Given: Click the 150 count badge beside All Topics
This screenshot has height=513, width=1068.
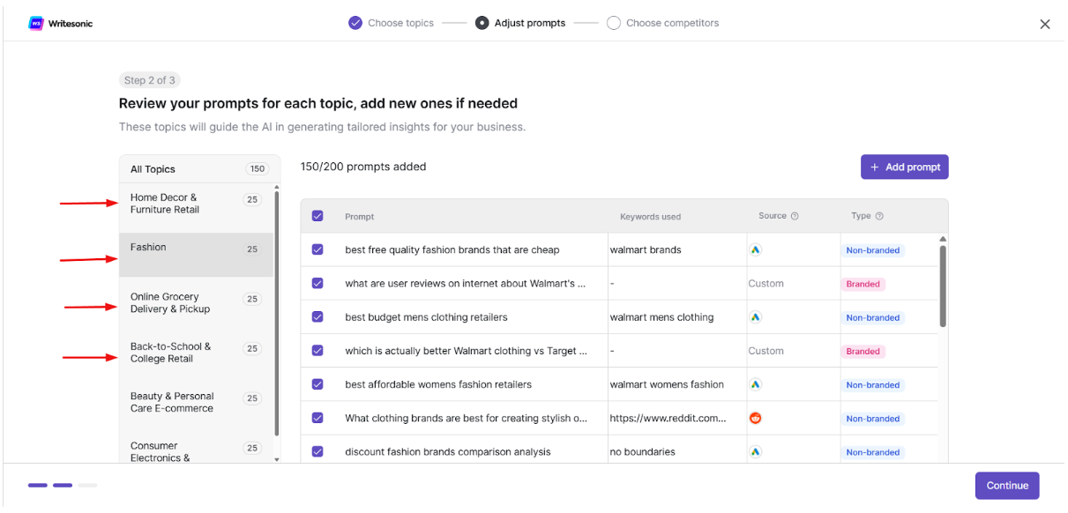Looking at the screenshot, I should coord(258,169).
